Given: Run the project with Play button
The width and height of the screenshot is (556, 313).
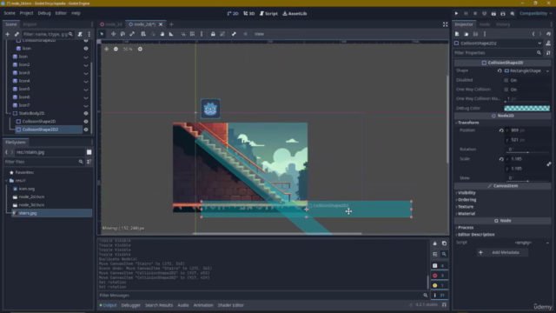Looking at the screenshot, I should 456,14.
